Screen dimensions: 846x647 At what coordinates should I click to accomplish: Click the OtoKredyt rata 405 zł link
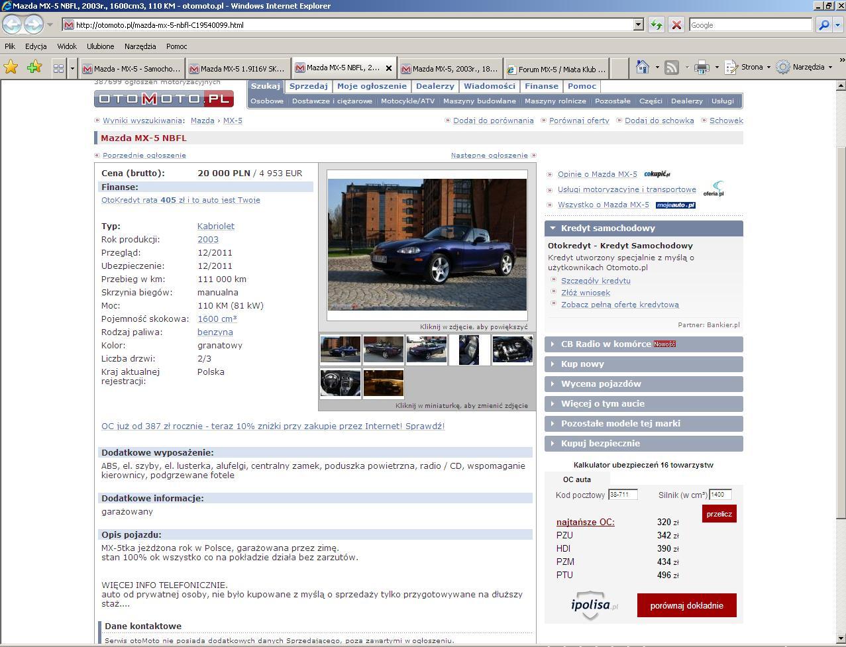[181, 200]
